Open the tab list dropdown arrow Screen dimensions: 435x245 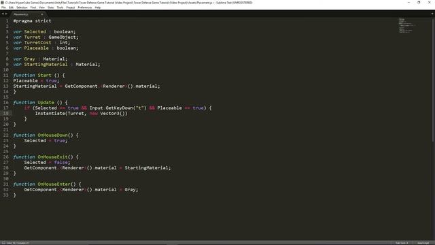pos(432,14)
